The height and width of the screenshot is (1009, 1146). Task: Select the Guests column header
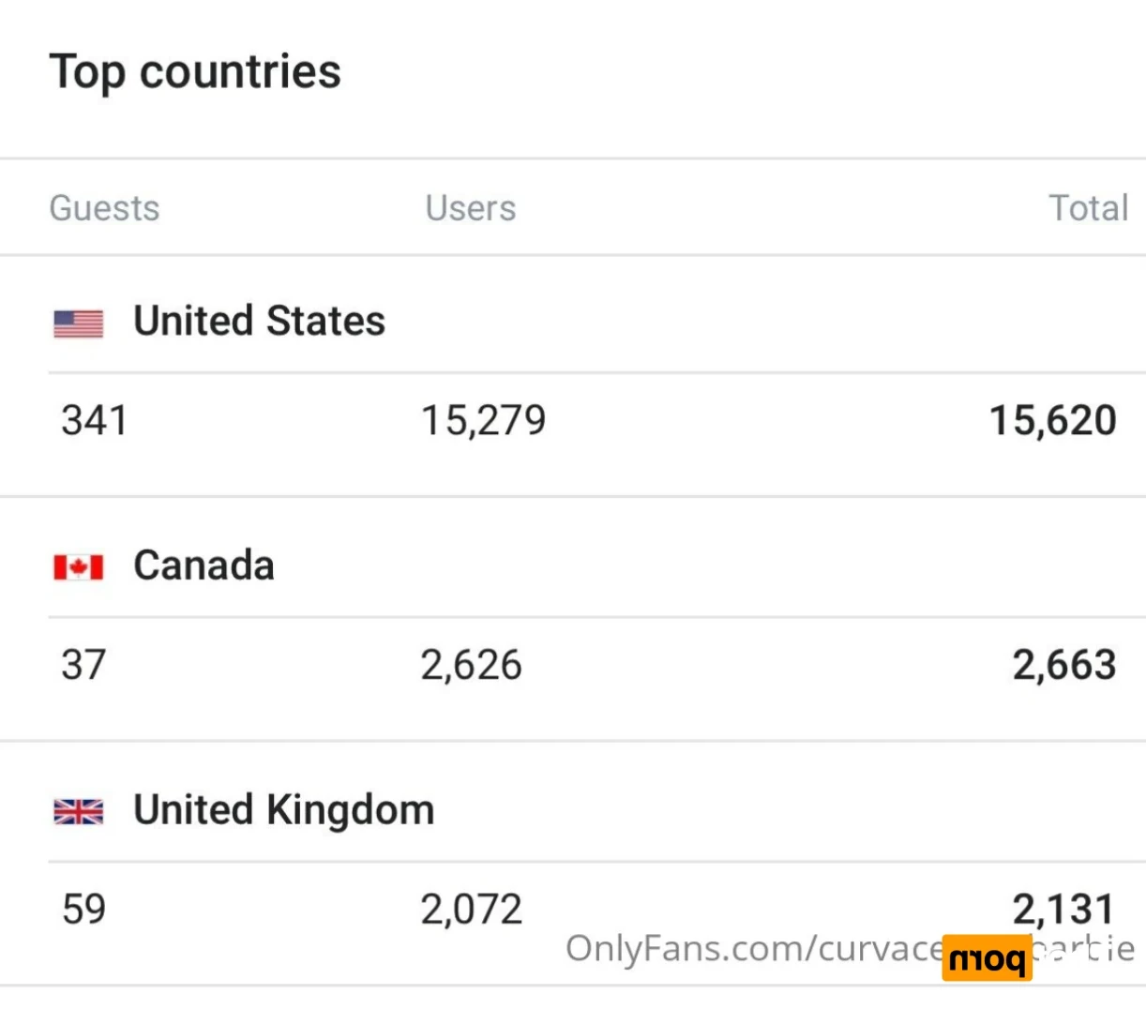[x=104, y=208]
